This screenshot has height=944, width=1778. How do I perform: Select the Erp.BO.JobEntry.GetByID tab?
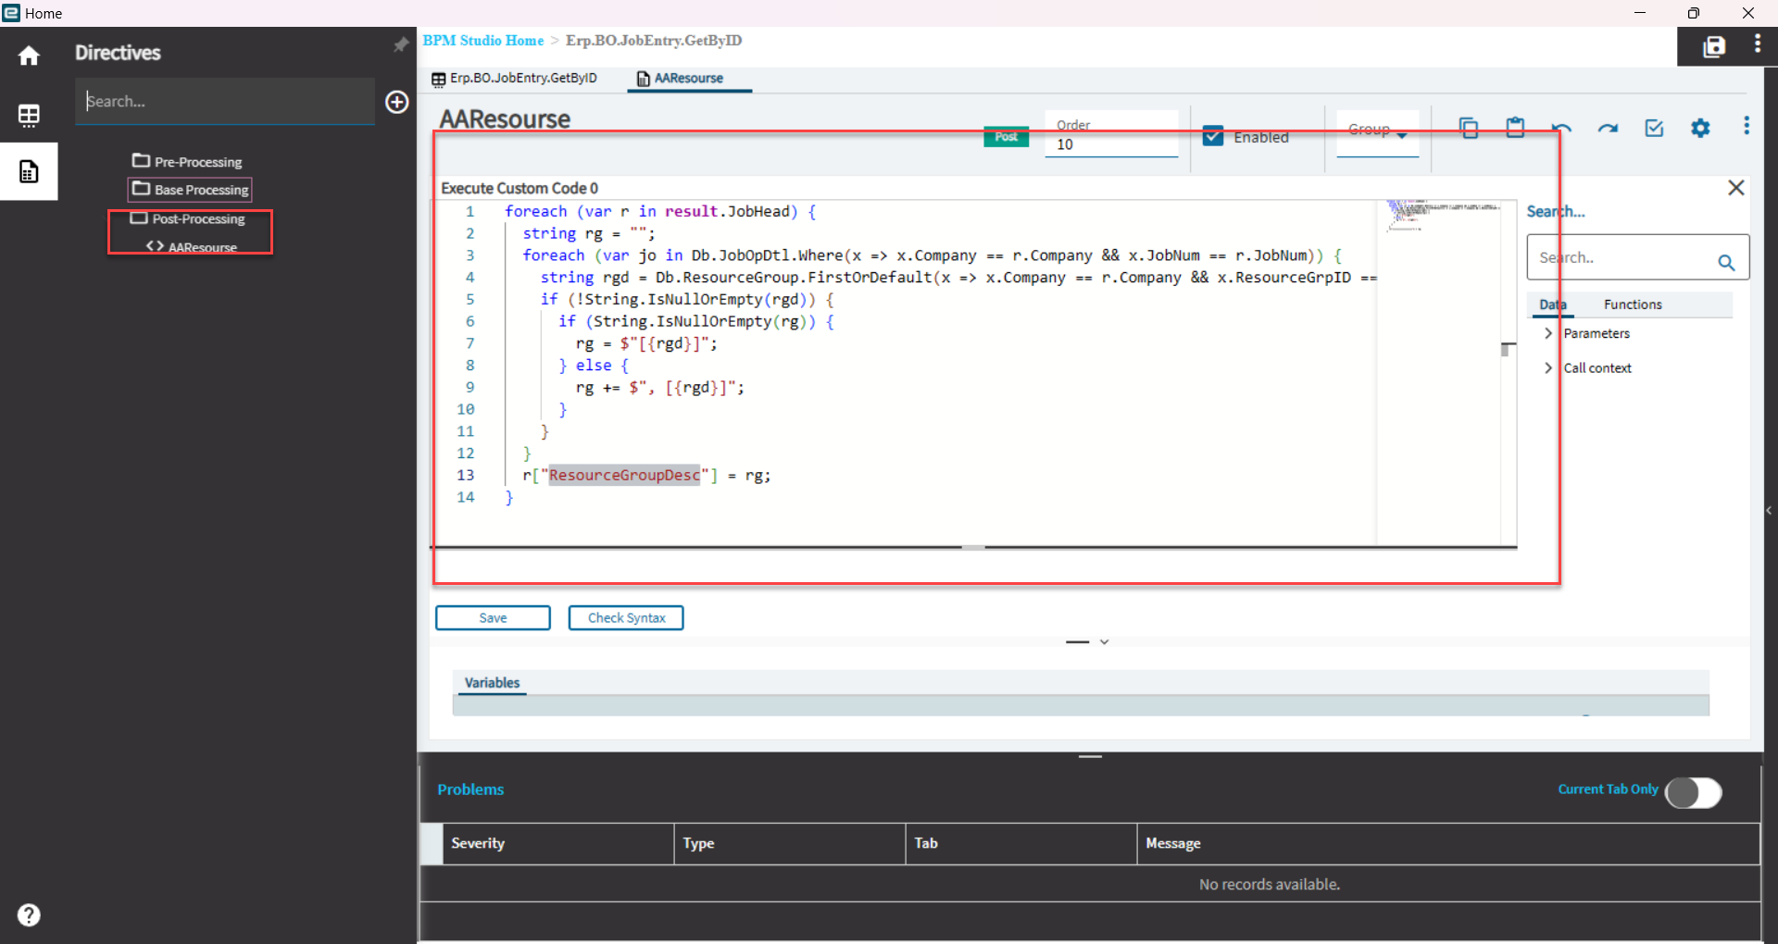coord(515,79)
